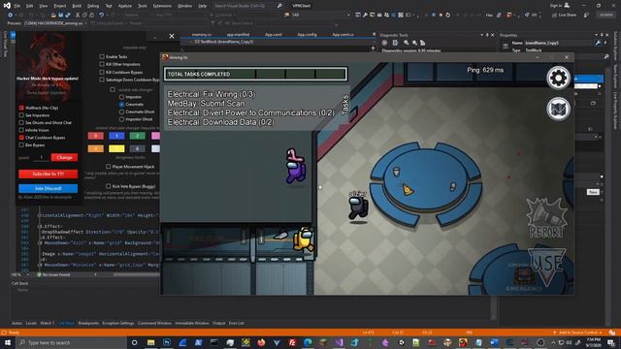Check Kill Cooldown Bypass checkbox
This screenshot has height=349, width=621.
pos(102,72)
